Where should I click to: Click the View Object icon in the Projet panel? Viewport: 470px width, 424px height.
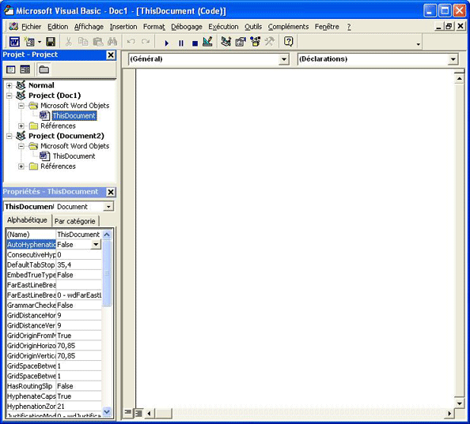(x=25, y=69)
